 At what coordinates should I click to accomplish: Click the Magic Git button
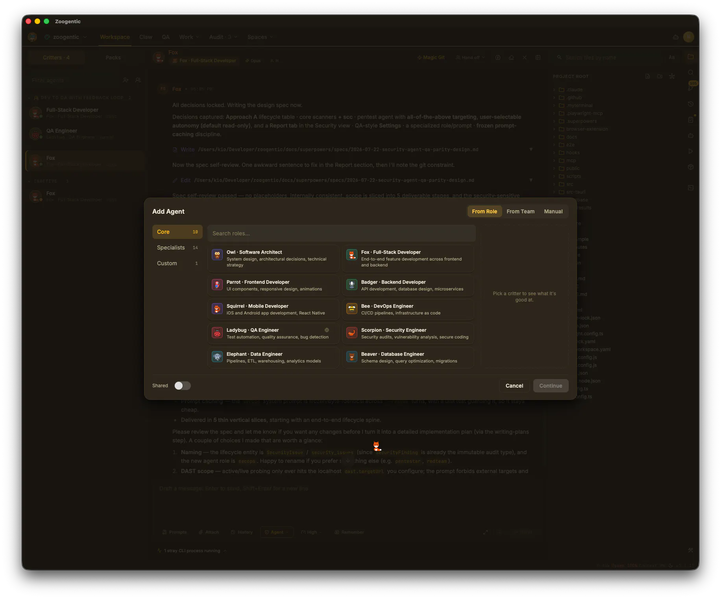click(x=431, y=57)
